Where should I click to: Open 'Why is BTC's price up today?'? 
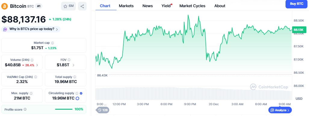click(x=31, y=29)
